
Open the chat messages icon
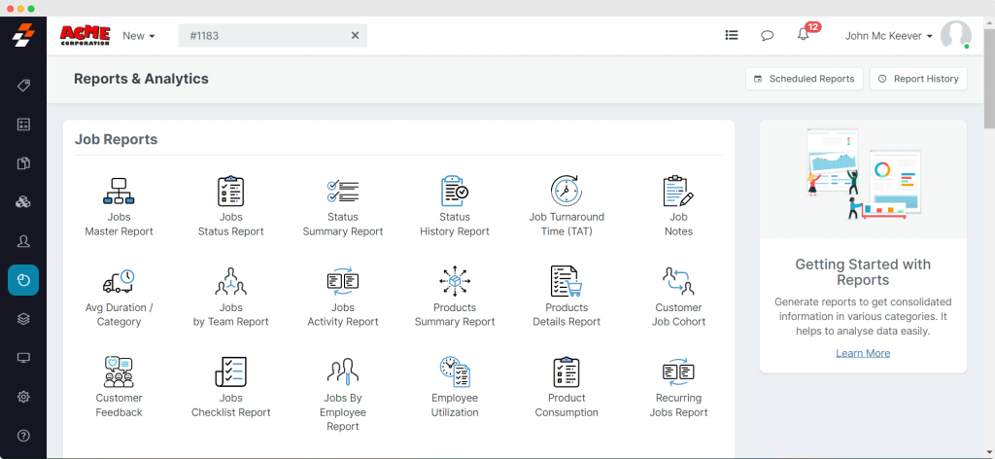767,36
